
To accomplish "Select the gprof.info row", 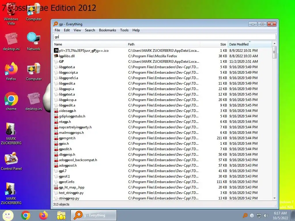I will click(162, 182).
